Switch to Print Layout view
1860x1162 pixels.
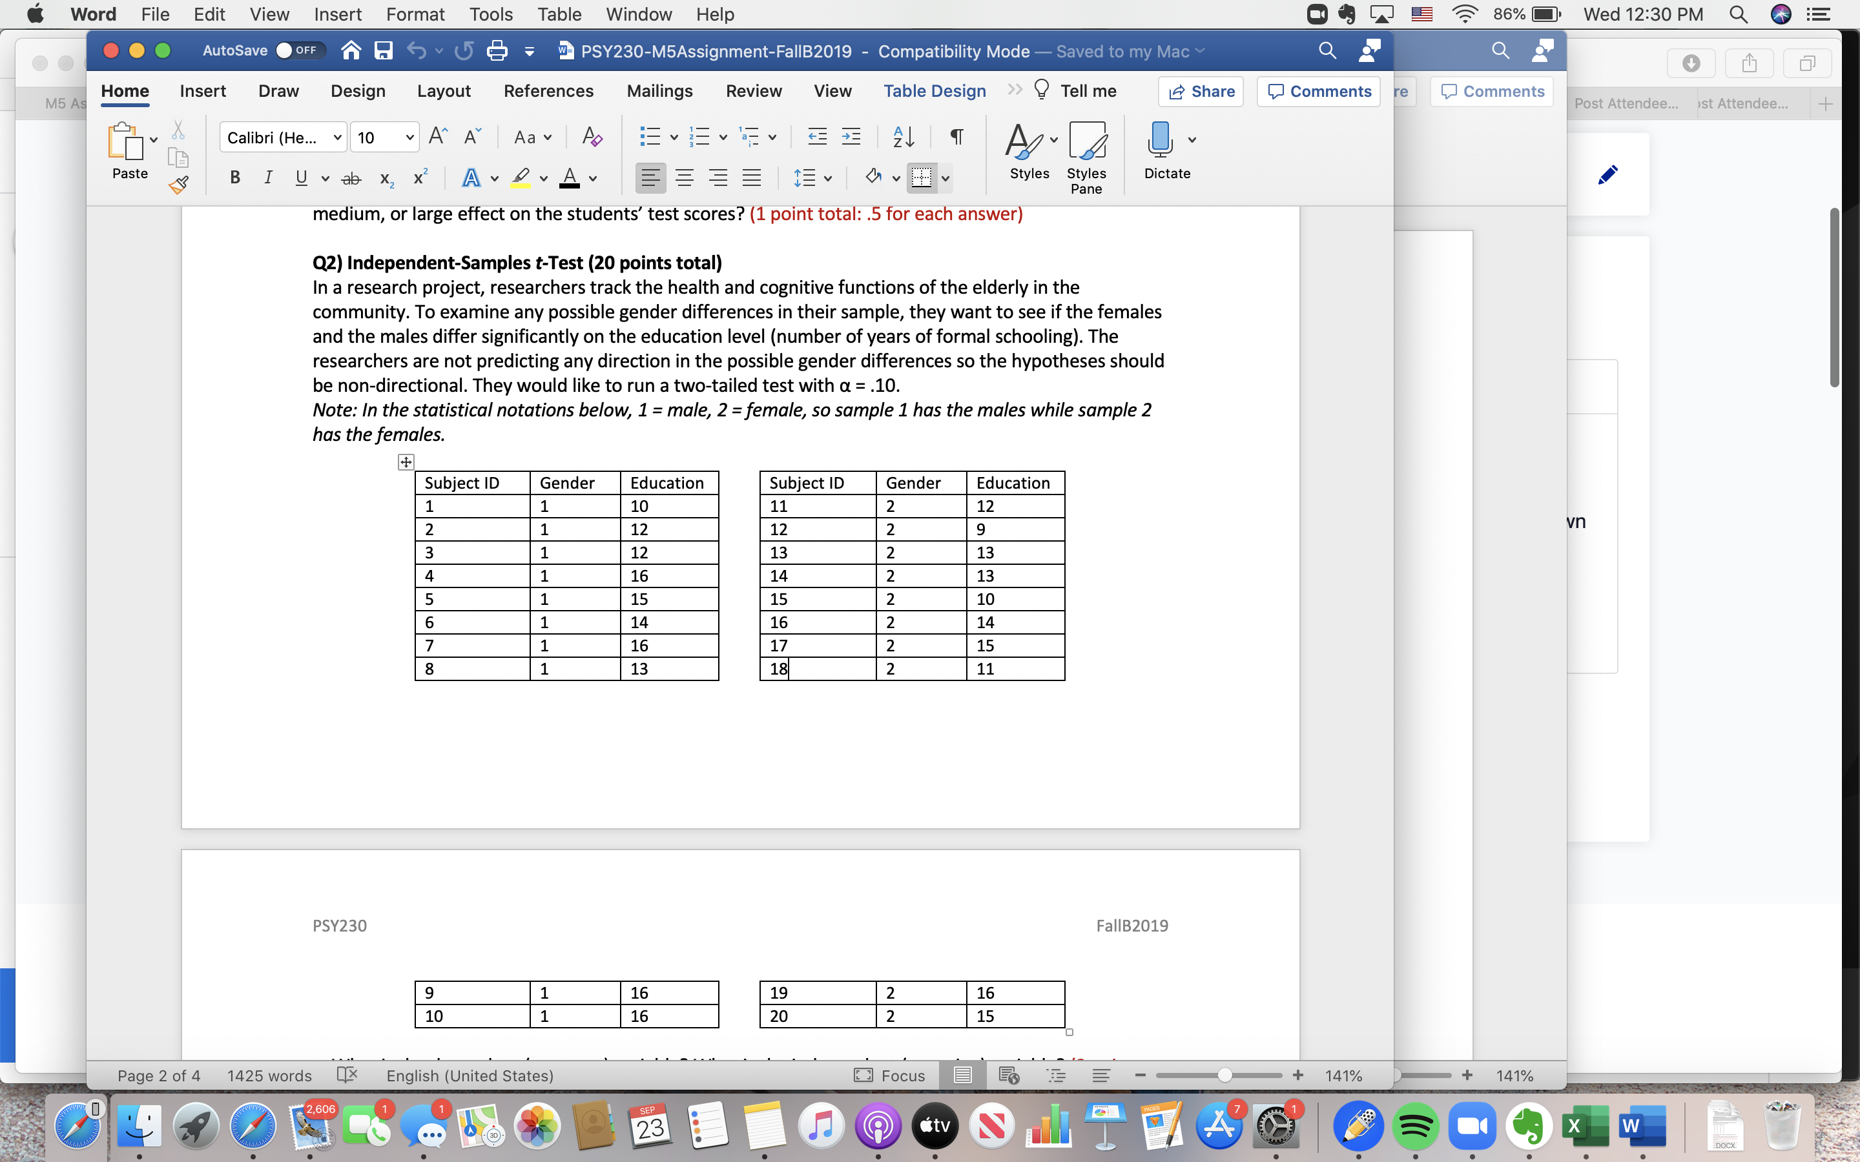click(x=962, y=1075)
